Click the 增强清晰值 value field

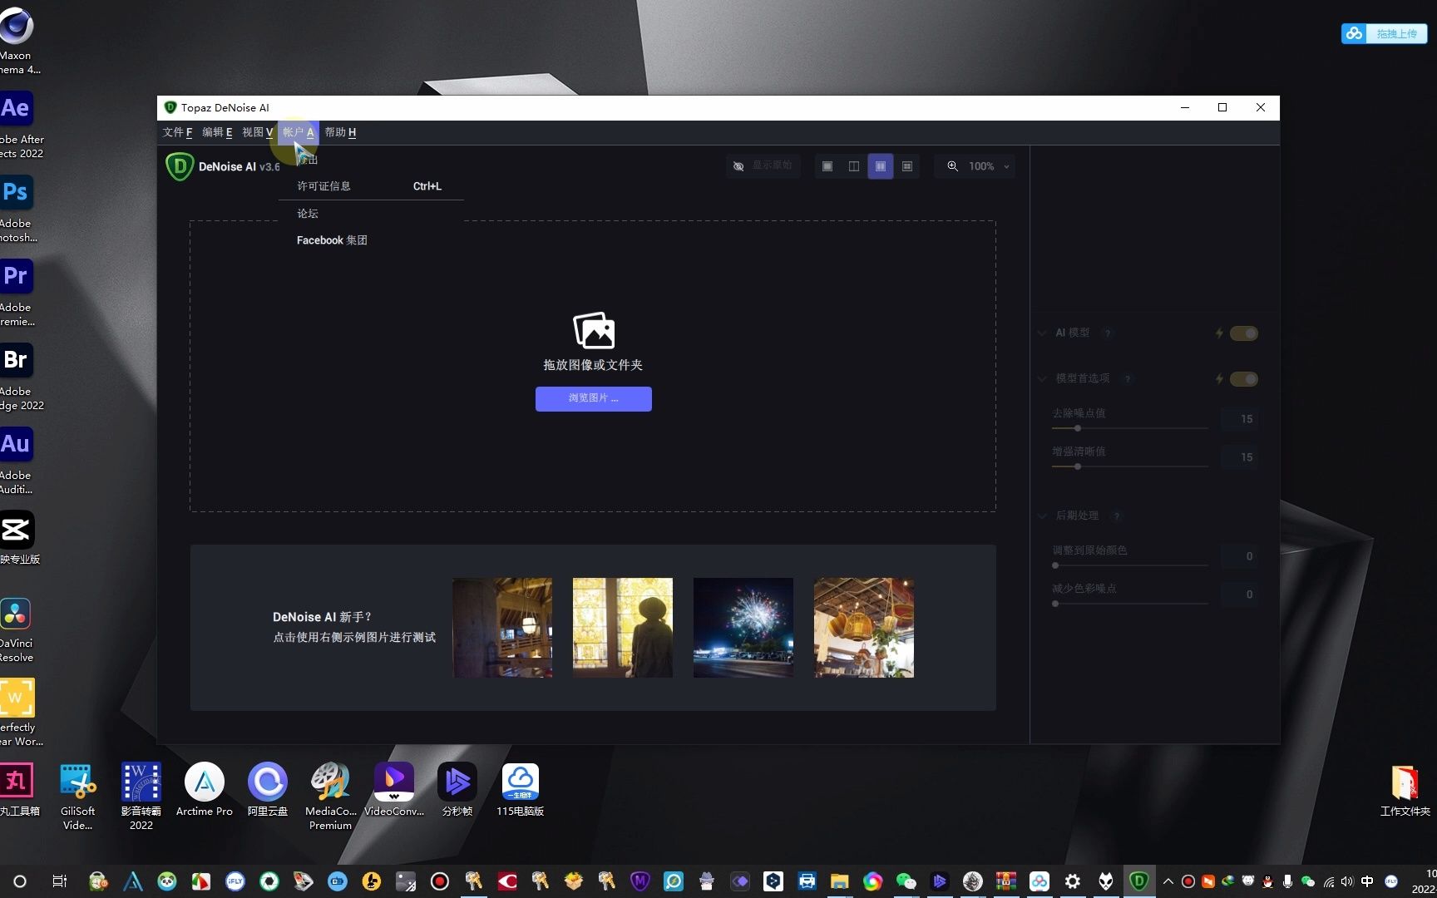(1239, 457)
